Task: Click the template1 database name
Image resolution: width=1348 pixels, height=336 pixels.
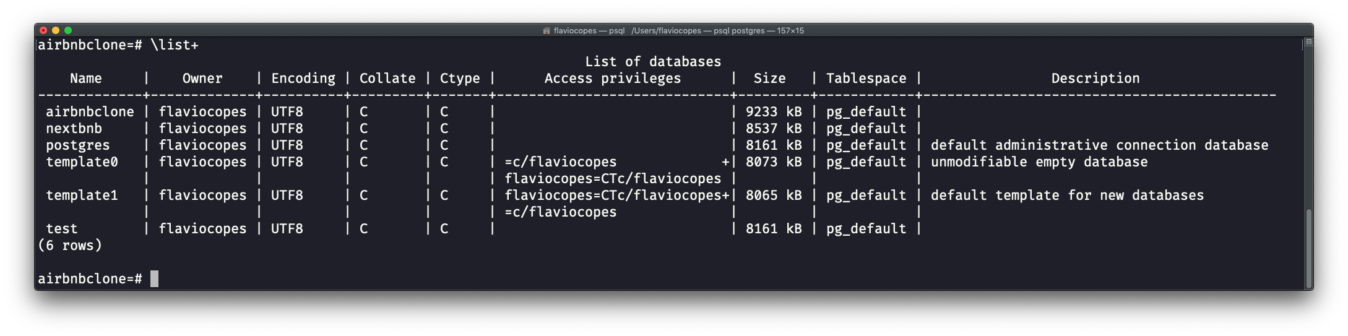Action: [82, 196]
